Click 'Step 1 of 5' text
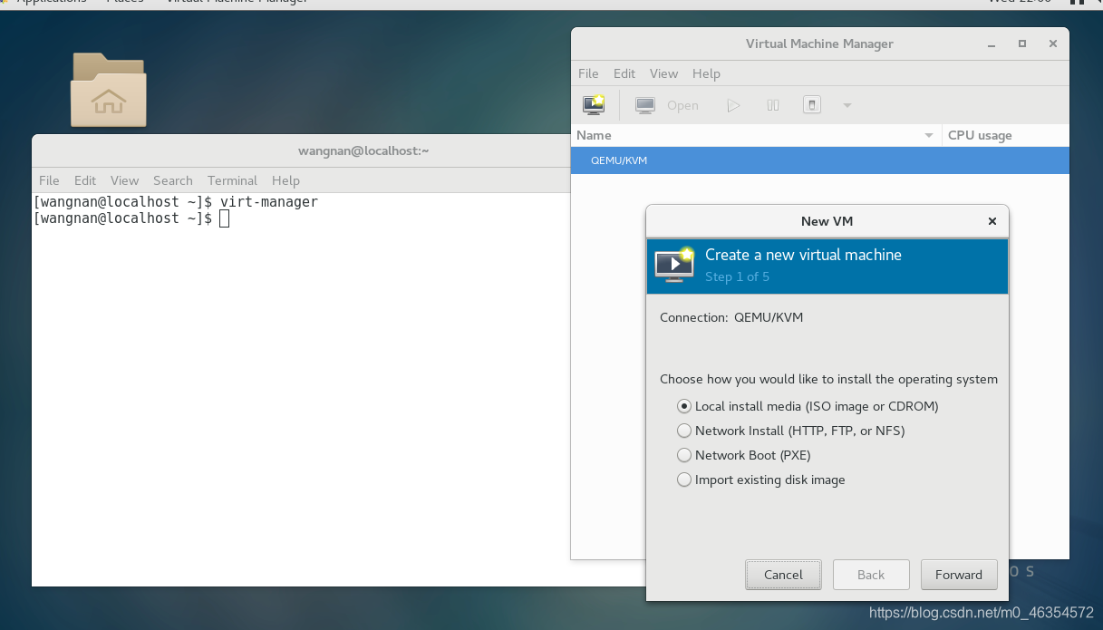Viewport: 1103px width, 630px height. pos(737,276)
